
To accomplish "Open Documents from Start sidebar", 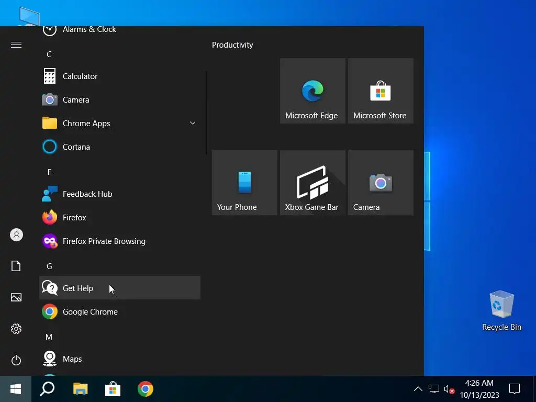I will (x=16, y=266).
